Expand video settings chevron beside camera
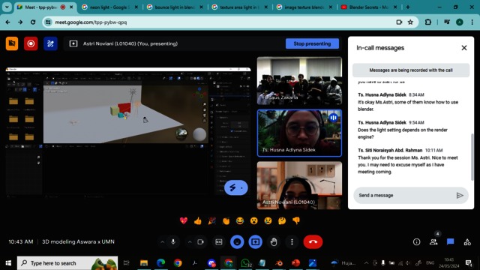The image size is (480, 270). pyautogui.click(x=190, y=241)
